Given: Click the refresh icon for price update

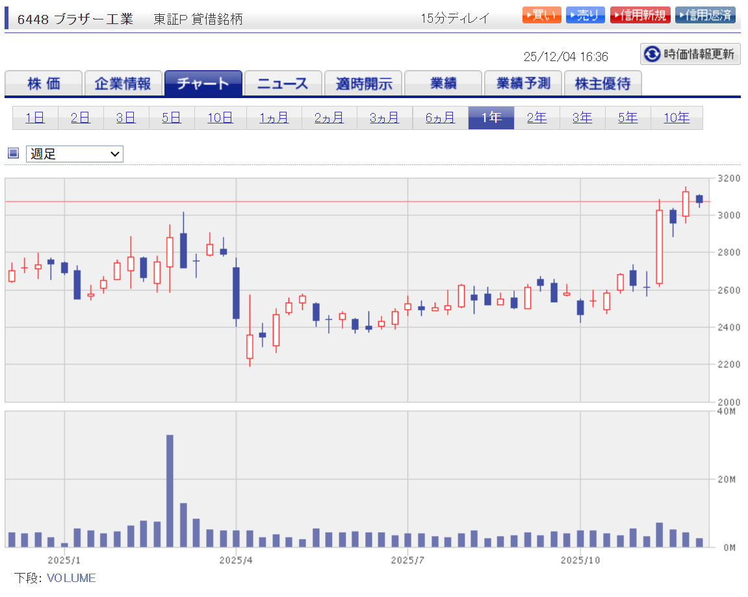Looking at the screenshot, I should click(x=652, y=54).
